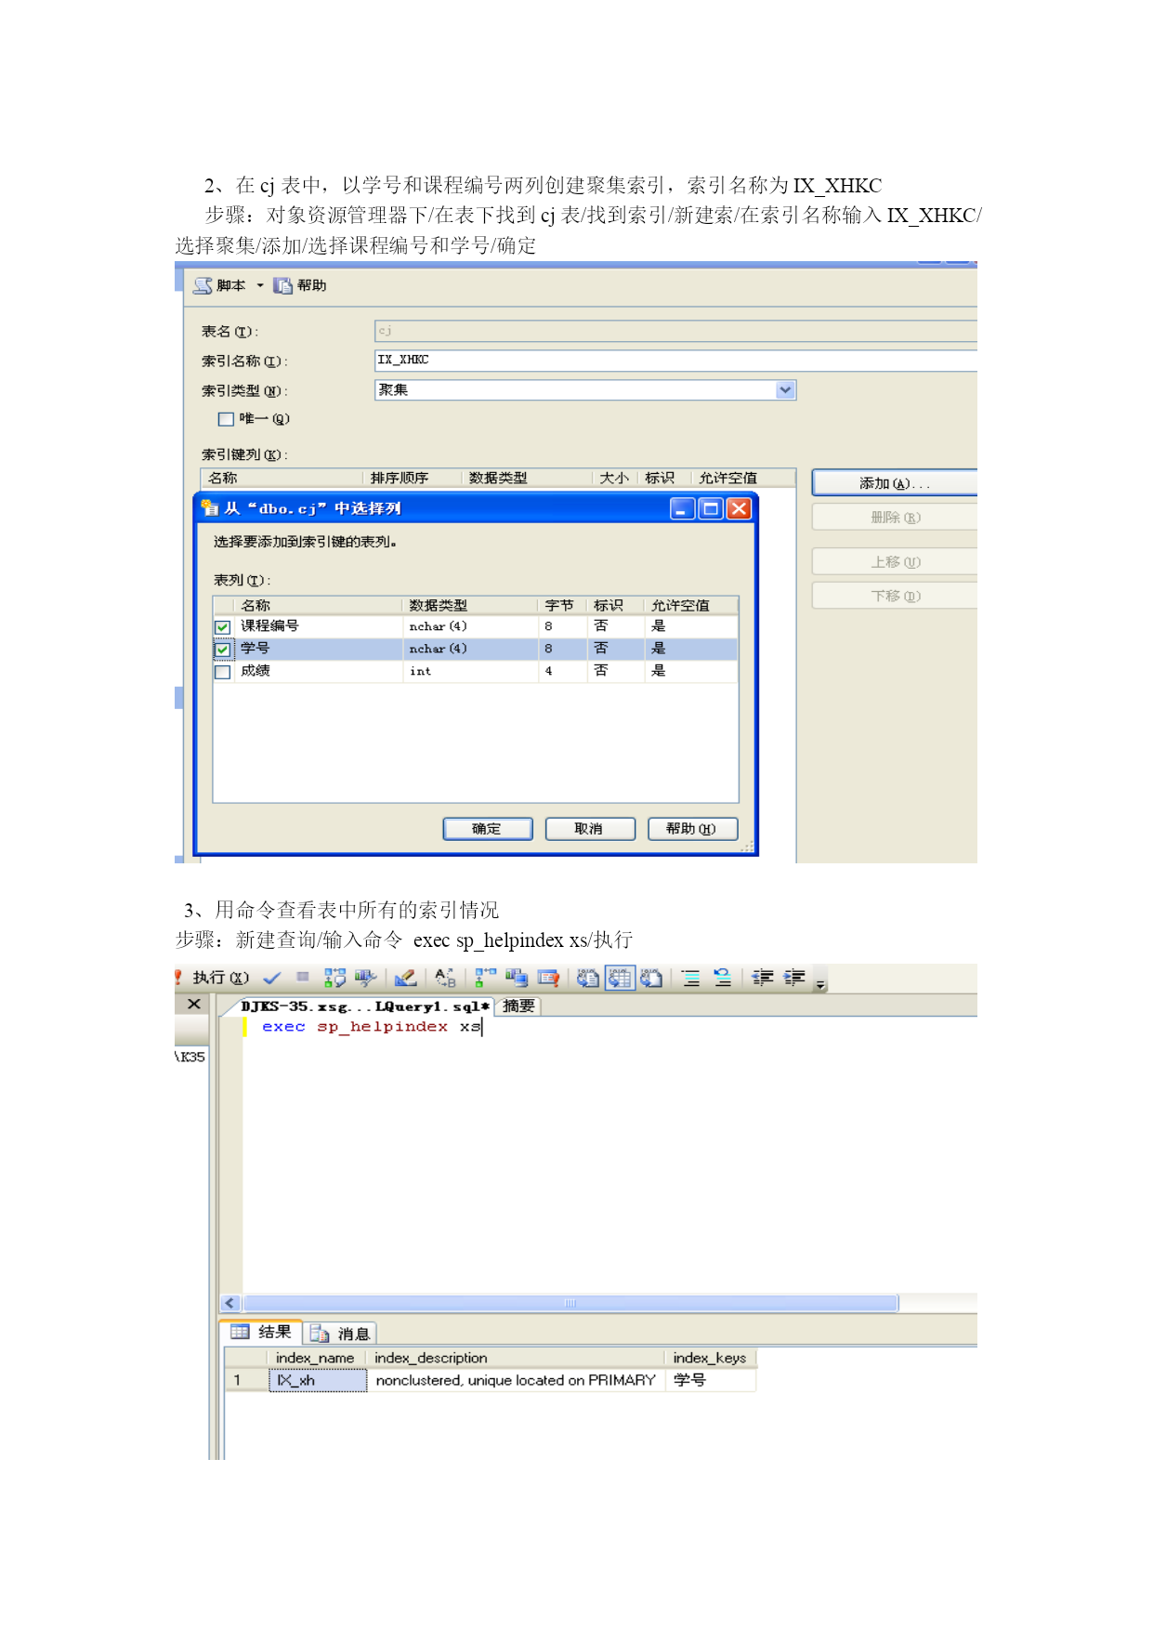Click the uncomment selected lines icon
Screen dimensions: 1153x1630
click(723, 978)
